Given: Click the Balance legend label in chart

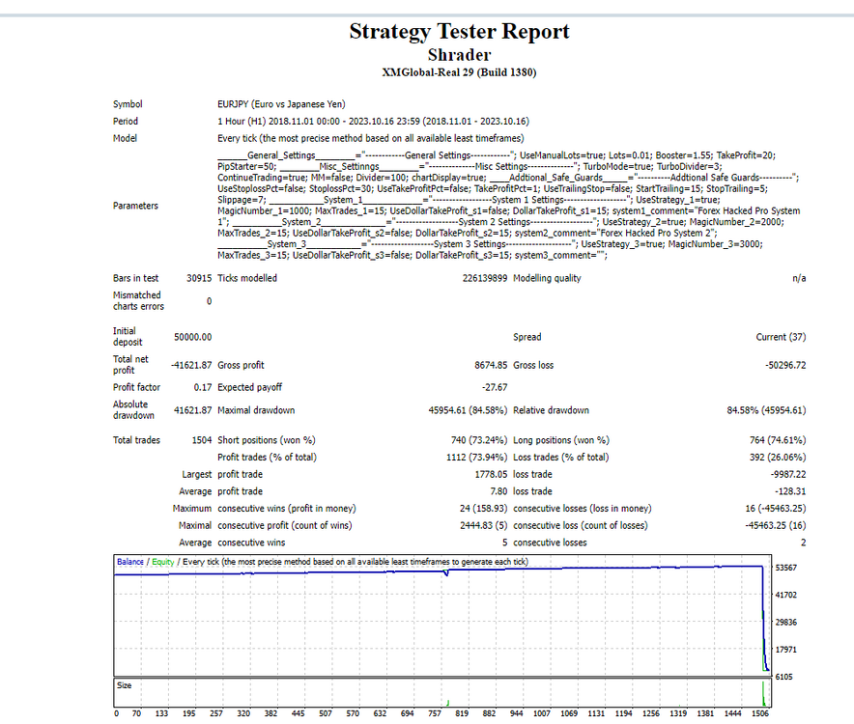Looking at the screenshot, I should tap(130, 562).
